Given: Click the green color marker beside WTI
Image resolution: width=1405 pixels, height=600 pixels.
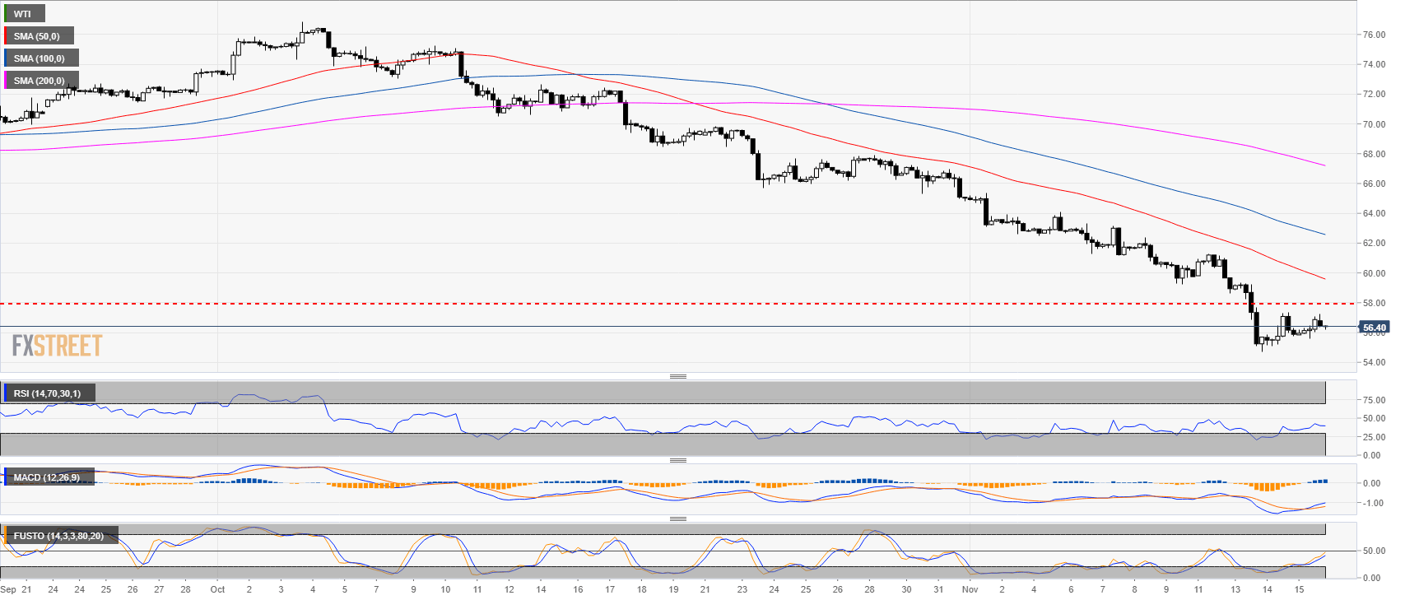Looking at the screenshot, I should [x=6, y=14].
